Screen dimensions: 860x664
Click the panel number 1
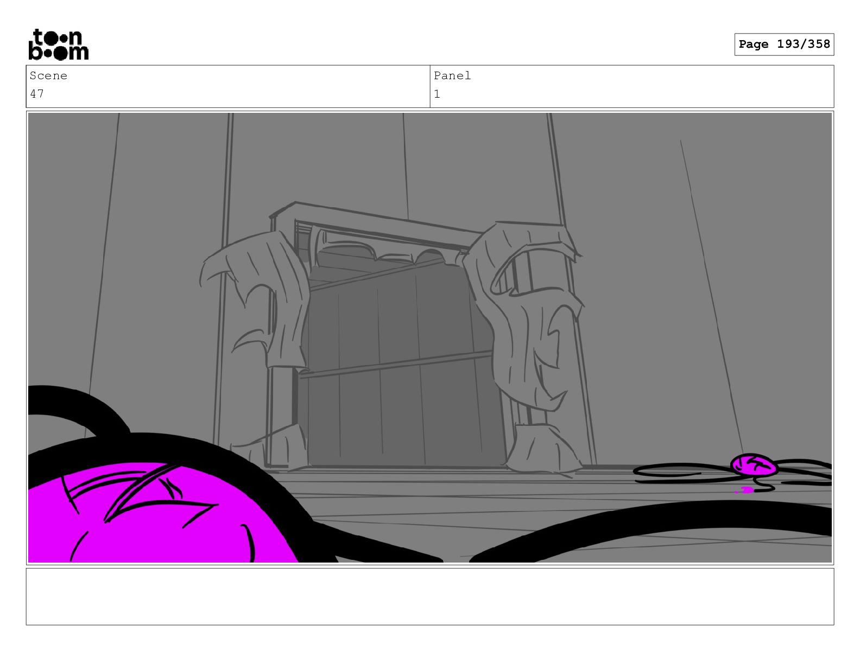click(437, 94)
